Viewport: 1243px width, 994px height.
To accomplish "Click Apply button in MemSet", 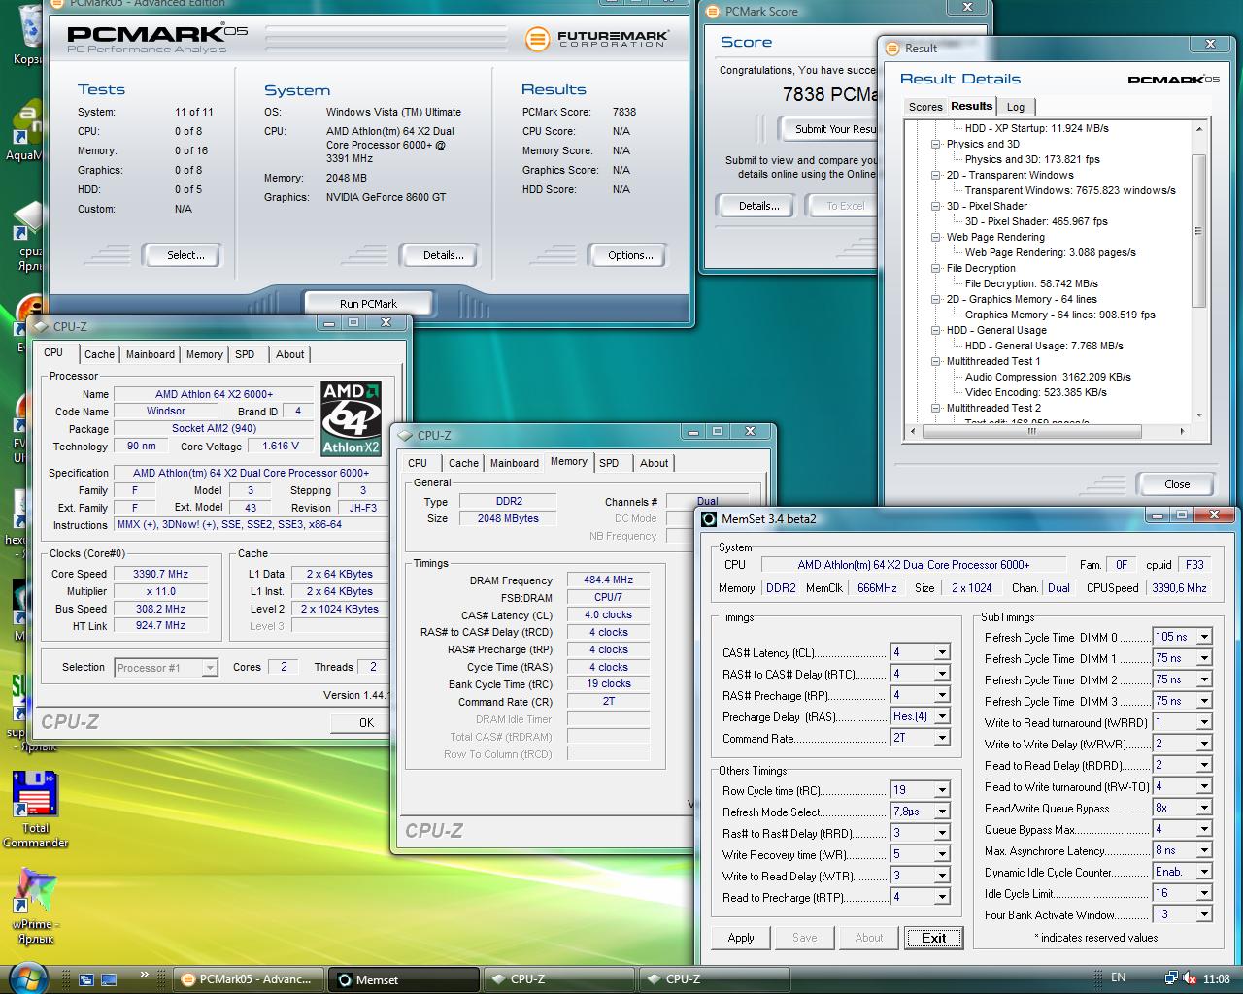I will point(741,938).
